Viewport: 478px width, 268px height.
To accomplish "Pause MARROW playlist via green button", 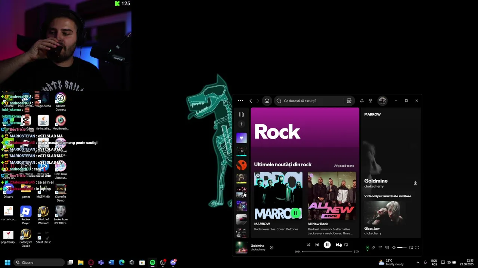I will [x=296, y=213].
